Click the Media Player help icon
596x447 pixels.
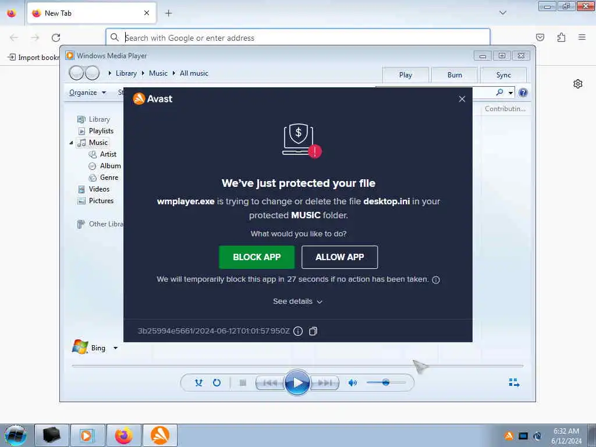523,93
